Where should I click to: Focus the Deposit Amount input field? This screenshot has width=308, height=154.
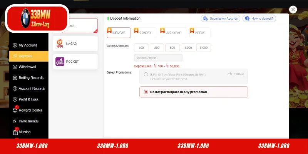pyautogui.click(x=158, y=58)
